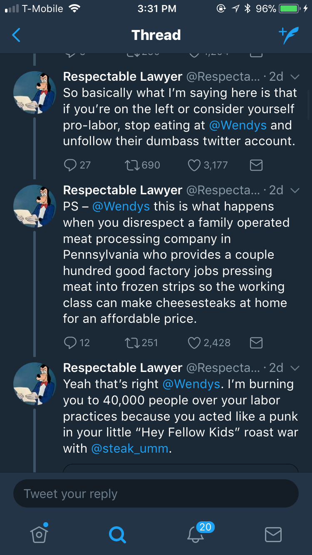
Task: Go back using the top-left arrow
Action: click(16, 35)
